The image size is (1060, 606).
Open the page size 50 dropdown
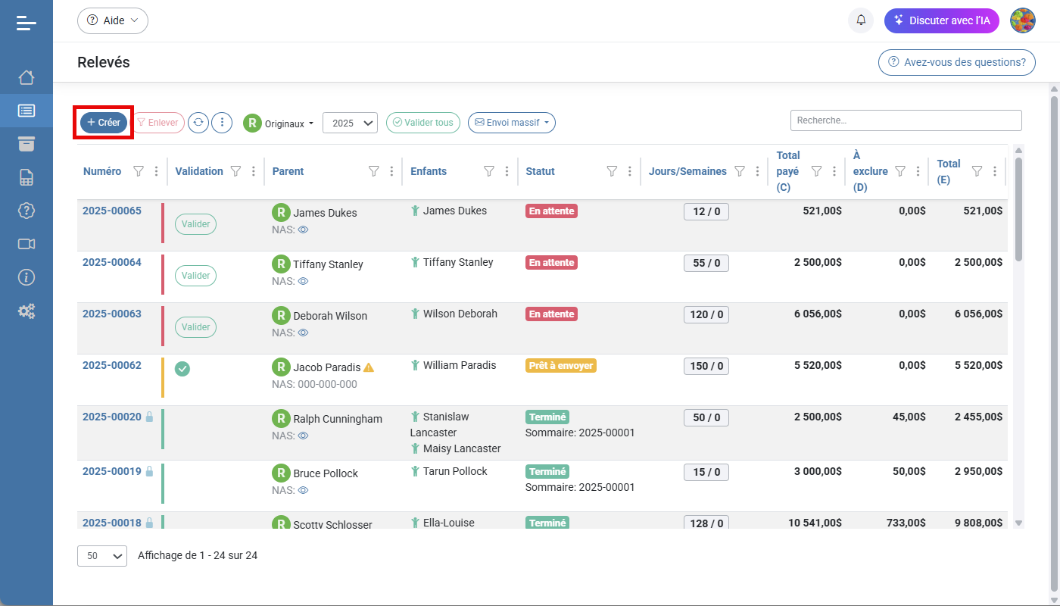[102, 556]
